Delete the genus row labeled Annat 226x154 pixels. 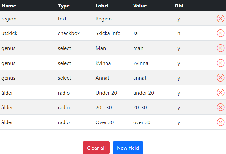220,78
